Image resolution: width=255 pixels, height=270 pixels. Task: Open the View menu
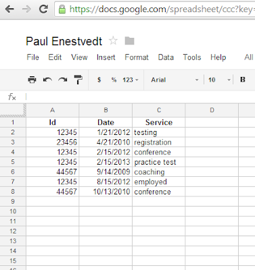click(x=79, y=57)
